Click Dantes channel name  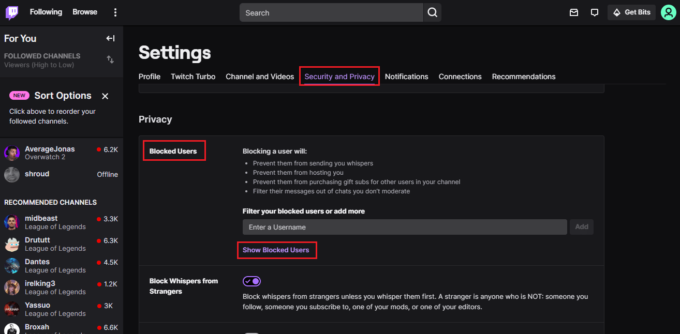pyautogui.click(x=37, y=262)
